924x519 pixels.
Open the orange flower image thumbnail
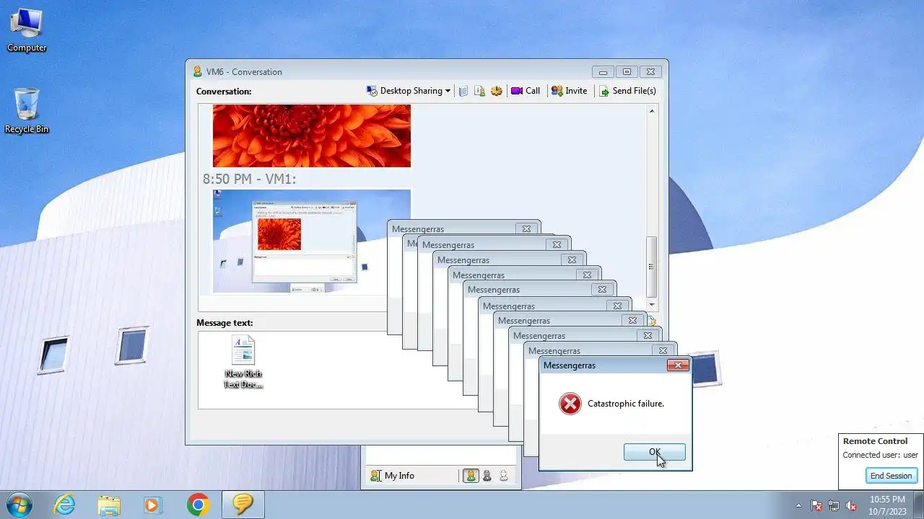point(312,136)
